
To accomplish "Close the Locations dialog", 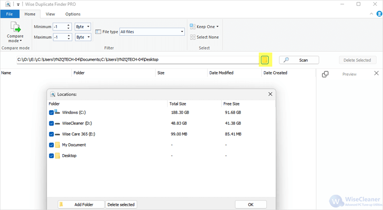I will tap(270, 94).
